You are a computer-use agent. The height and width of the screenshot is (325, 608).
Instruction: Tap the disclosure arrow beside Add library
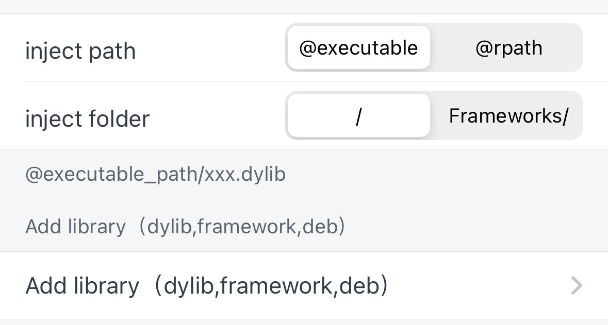[576, 285]
